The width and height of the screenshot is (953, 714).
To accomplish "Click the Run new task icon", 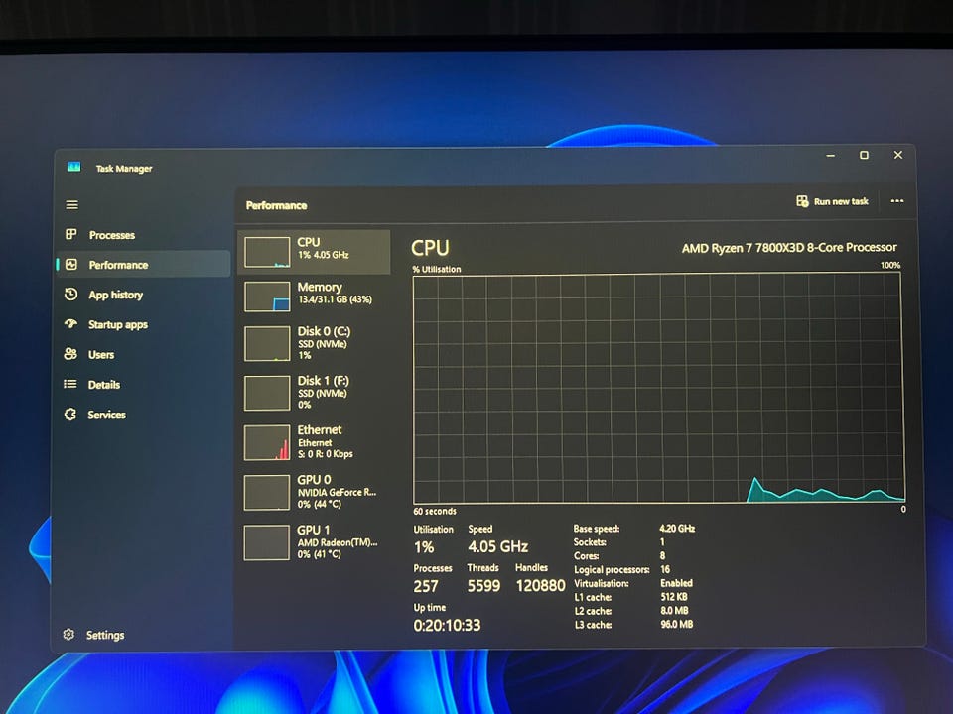I will (x=802, y=201).
